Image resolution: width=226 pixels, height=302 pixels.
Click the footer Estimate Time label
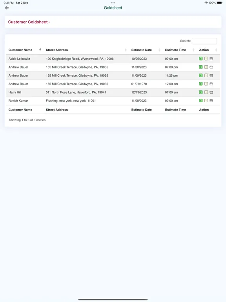(175, 110)
